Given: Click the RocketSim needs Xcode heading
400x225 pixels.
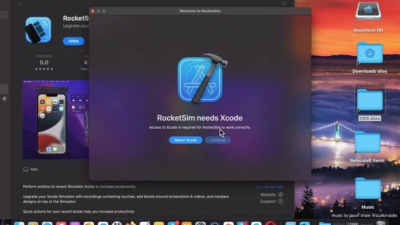Looking at the screenshot, I should pyautogui.click(x=200, y=118).
